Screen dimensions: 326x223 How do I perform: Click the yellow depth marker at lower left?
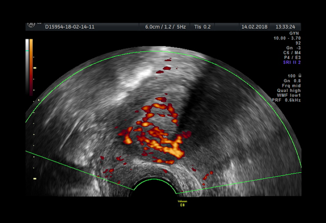tap(34, 179)
